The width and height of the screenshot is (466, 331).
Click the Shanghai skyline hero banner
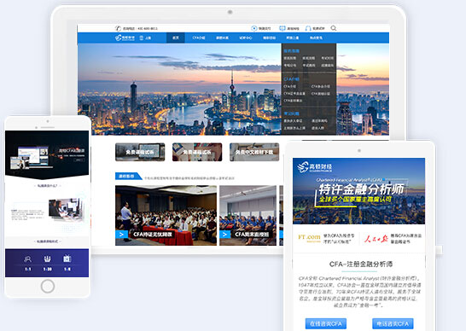(x=179, y=89)
